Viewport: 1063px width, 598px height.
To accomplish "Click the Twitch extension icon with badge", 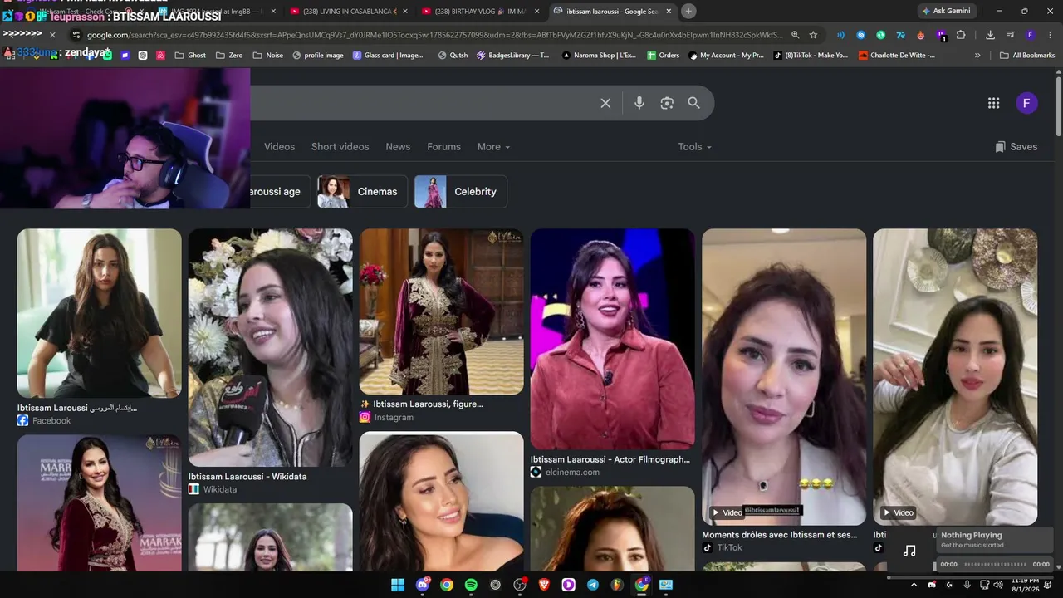I will pos(941,35).
